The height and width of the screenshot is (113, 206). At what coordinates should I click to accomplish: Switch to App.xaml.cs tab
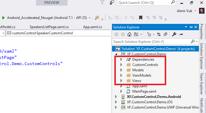click(x=93, y=27)
